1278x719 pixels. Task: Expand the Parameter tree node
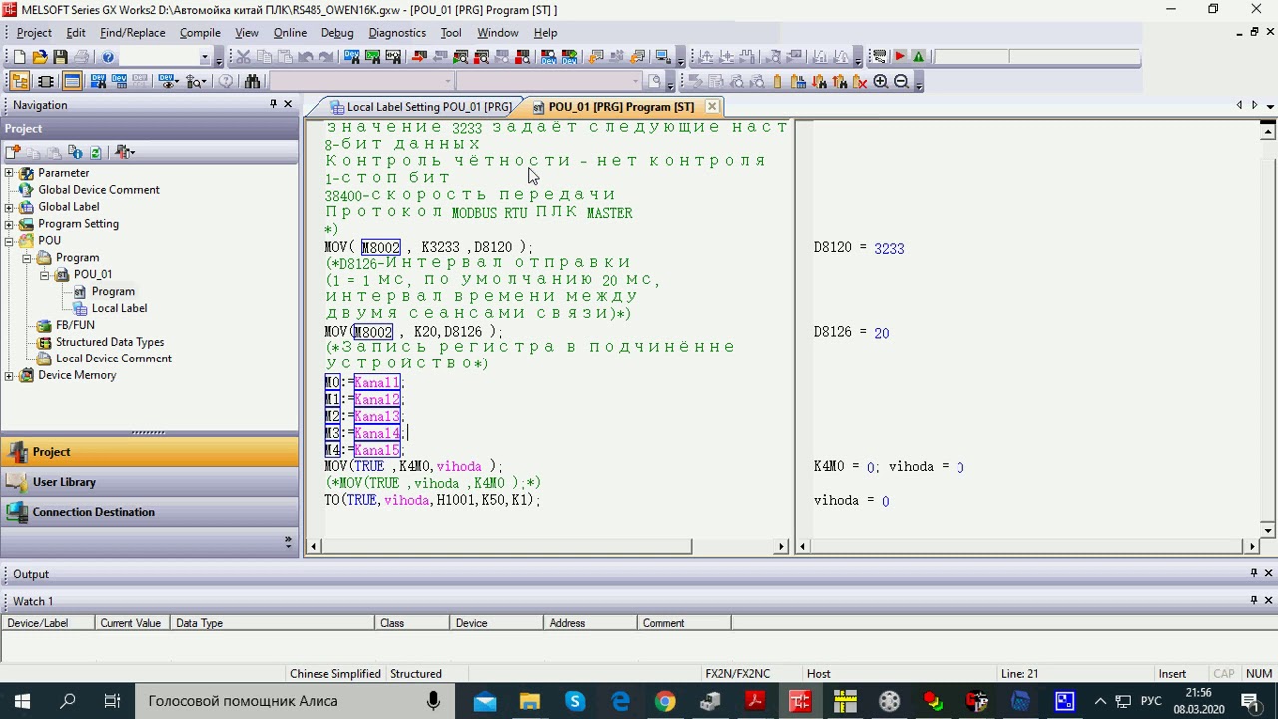[x=9, y=173]
